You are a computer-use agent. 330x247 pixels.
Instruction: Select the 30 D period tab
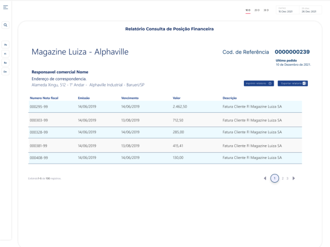266,10
